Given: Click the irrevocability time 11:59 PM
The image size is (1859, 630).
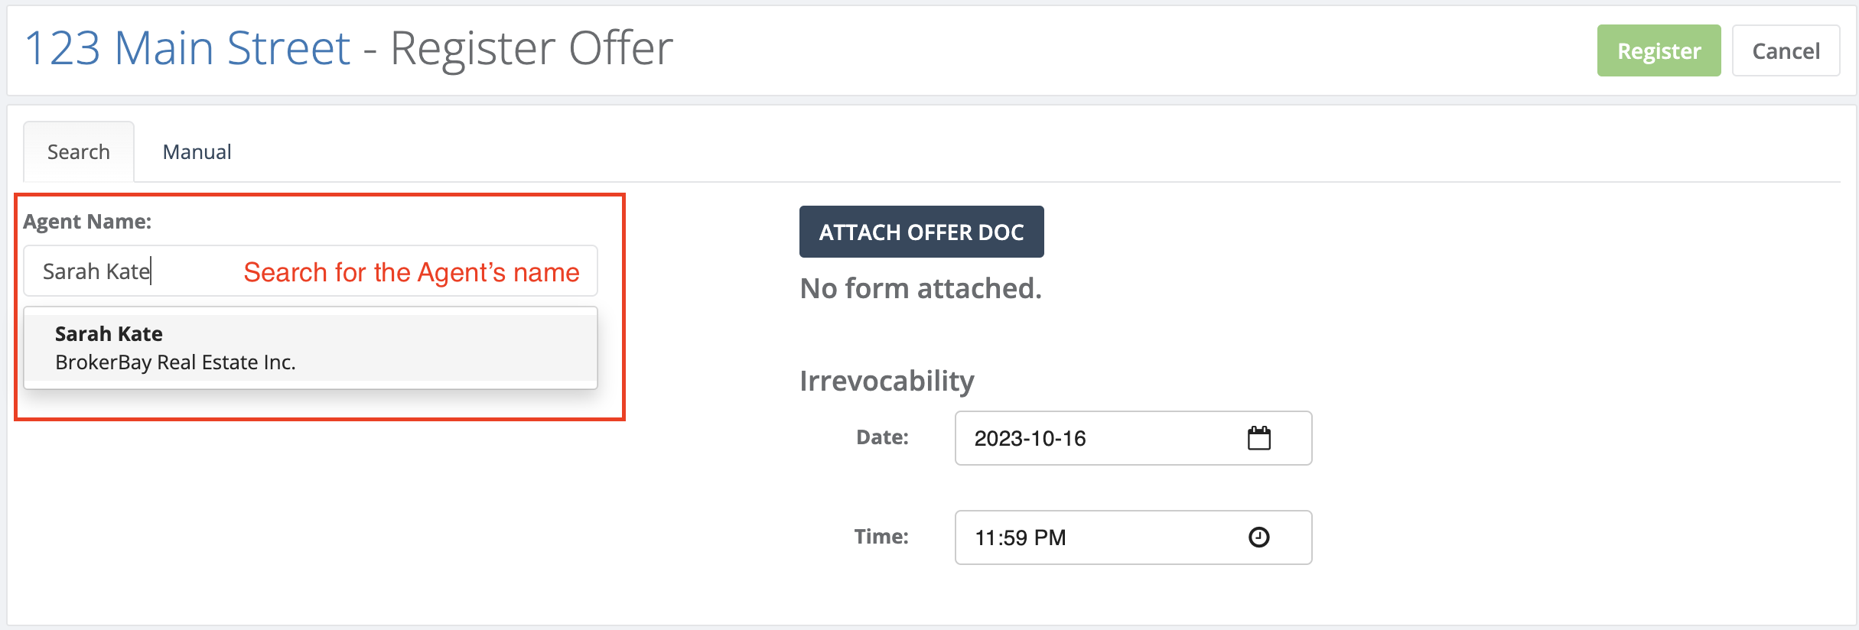Looking at the screenshot, I should click(1020, 537).
